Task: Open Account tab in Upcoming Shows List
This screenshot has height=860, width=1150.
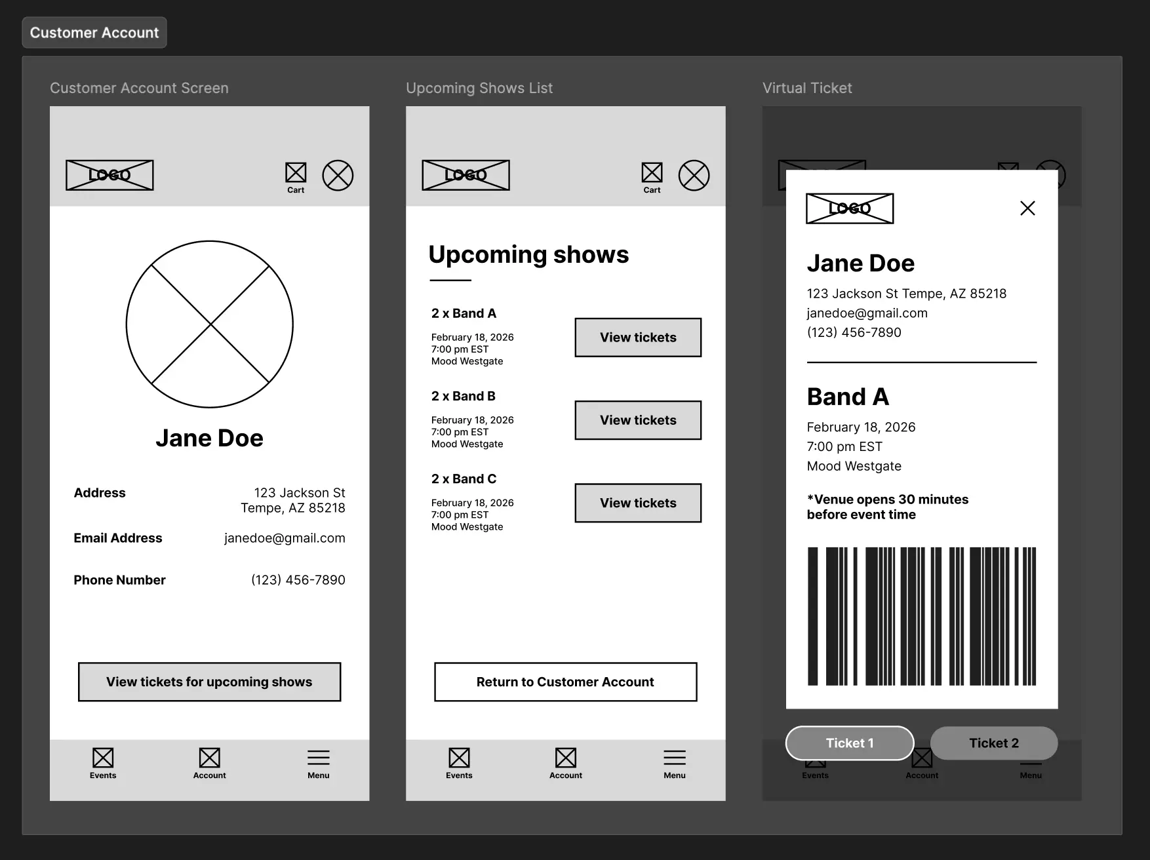Action: point(566,764)
